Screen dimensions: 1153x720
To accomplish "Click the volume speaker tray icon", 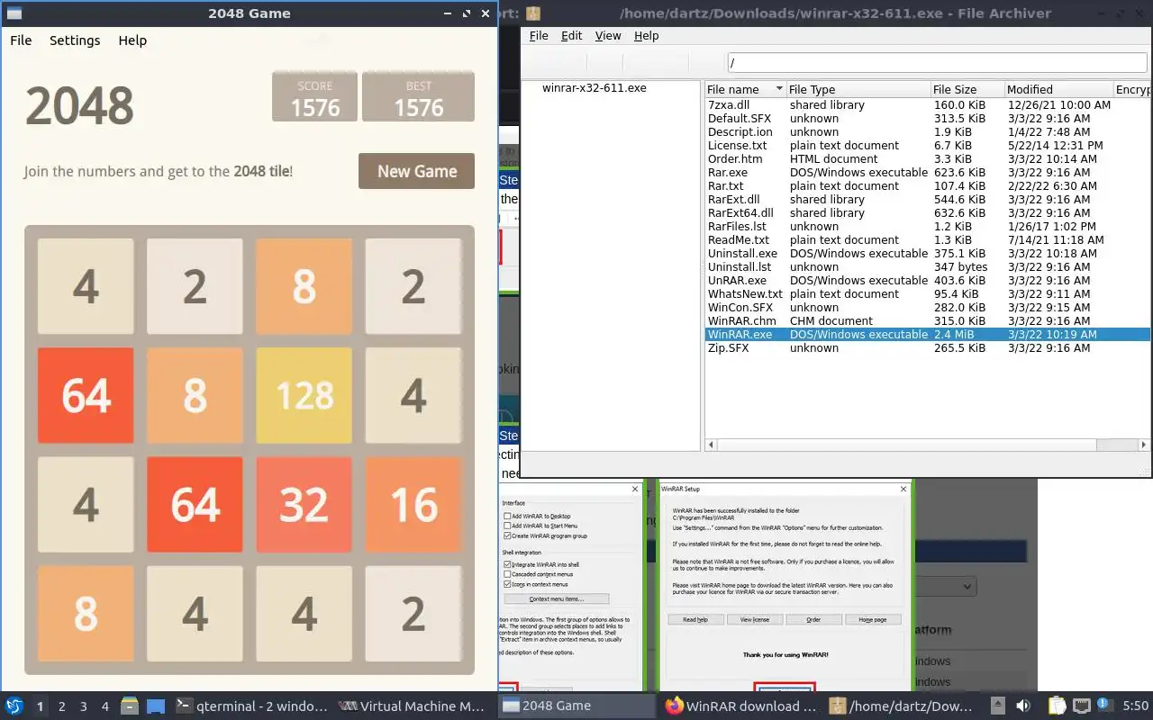I will [x=1023, y=706].
